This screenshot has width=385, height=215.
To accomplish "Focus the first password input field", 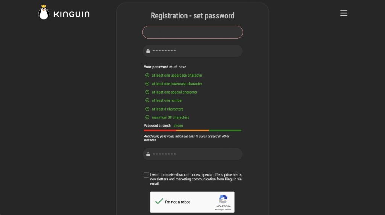I will pyautogui.click(x=196, y=51).
